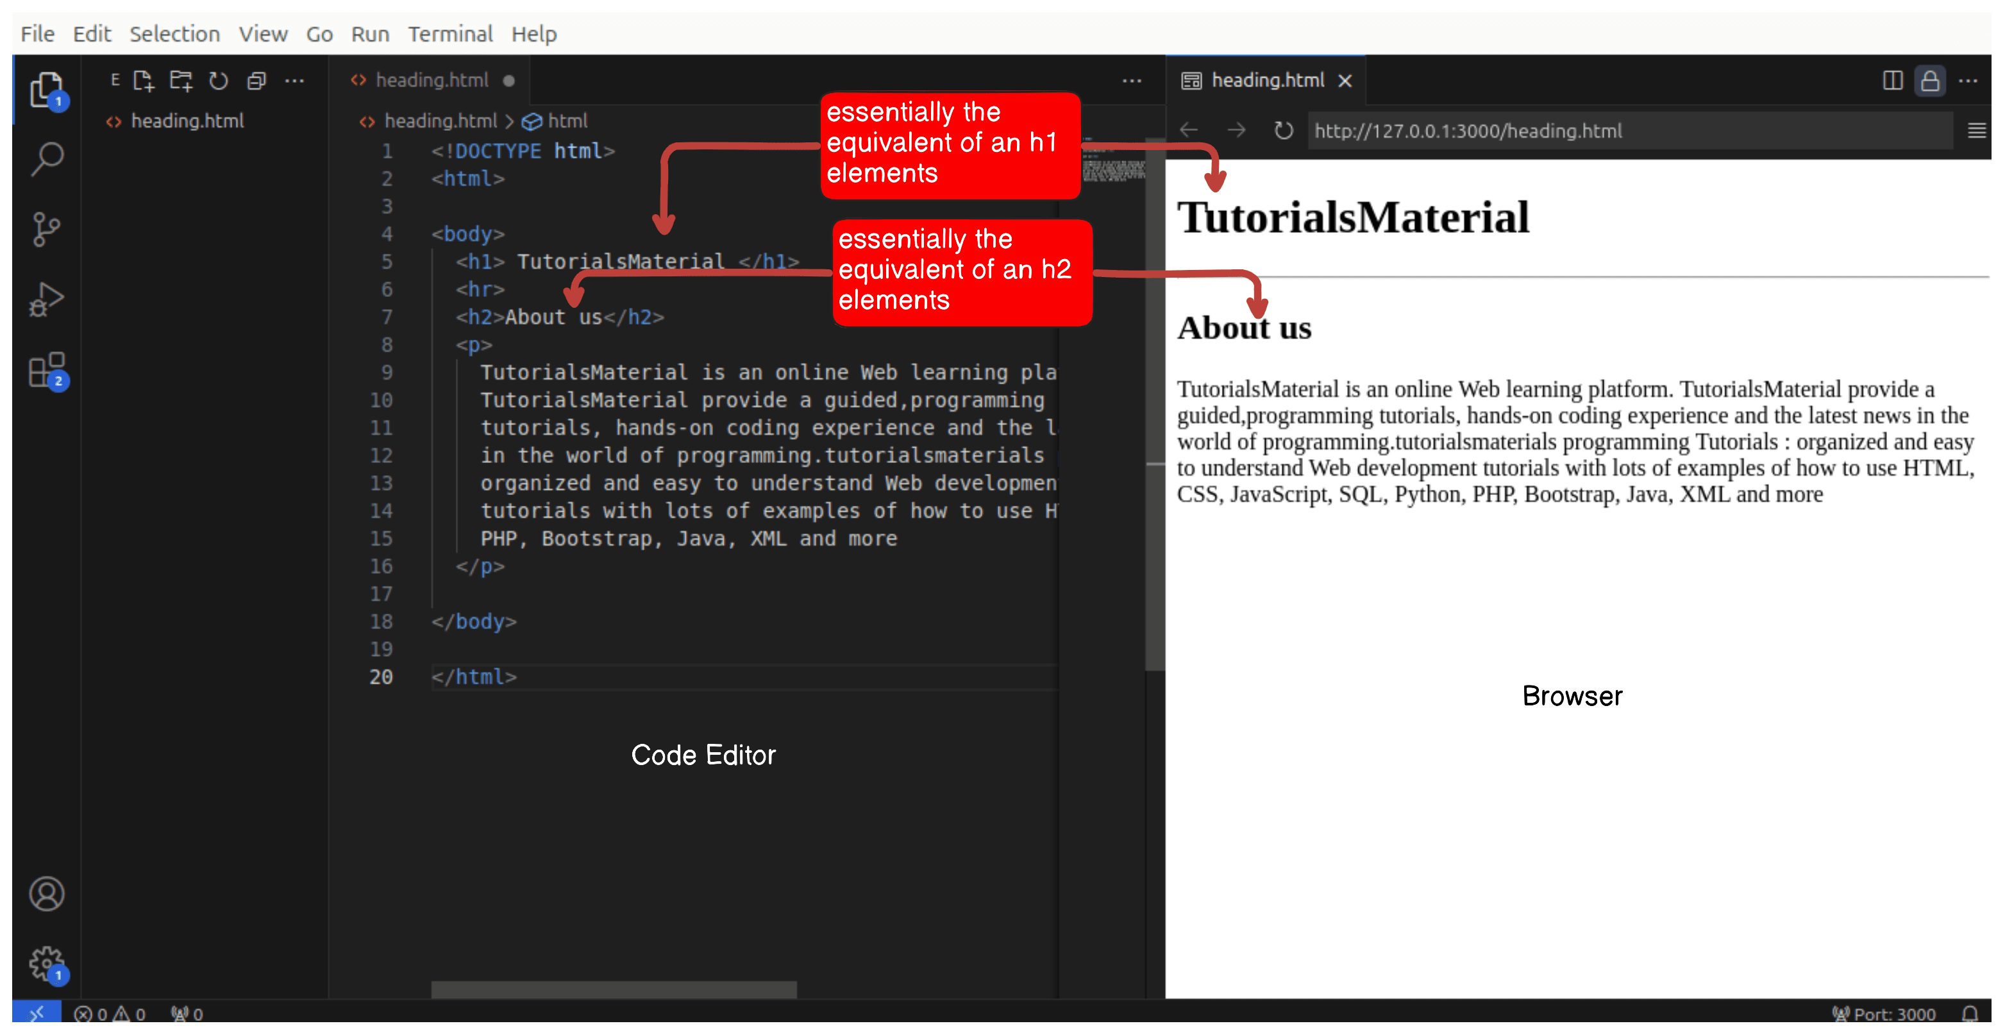The height and width of the screenshot is (1035, 2005).
Task: Open the Terminal menu
Action: click(x=450, y=34)
